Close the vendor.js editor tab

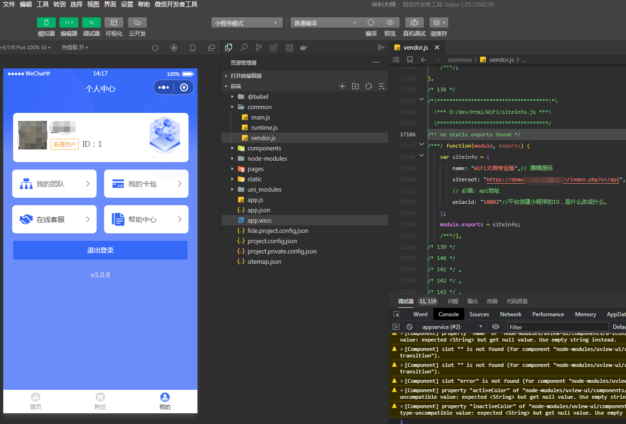[x=437, y=47]
